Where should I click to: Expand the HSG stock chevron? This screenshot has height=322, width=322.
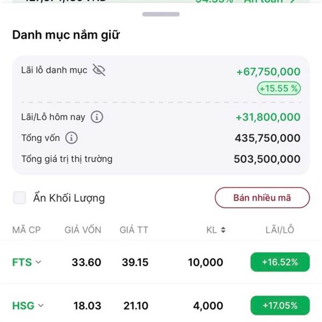[x=41, y=305]
